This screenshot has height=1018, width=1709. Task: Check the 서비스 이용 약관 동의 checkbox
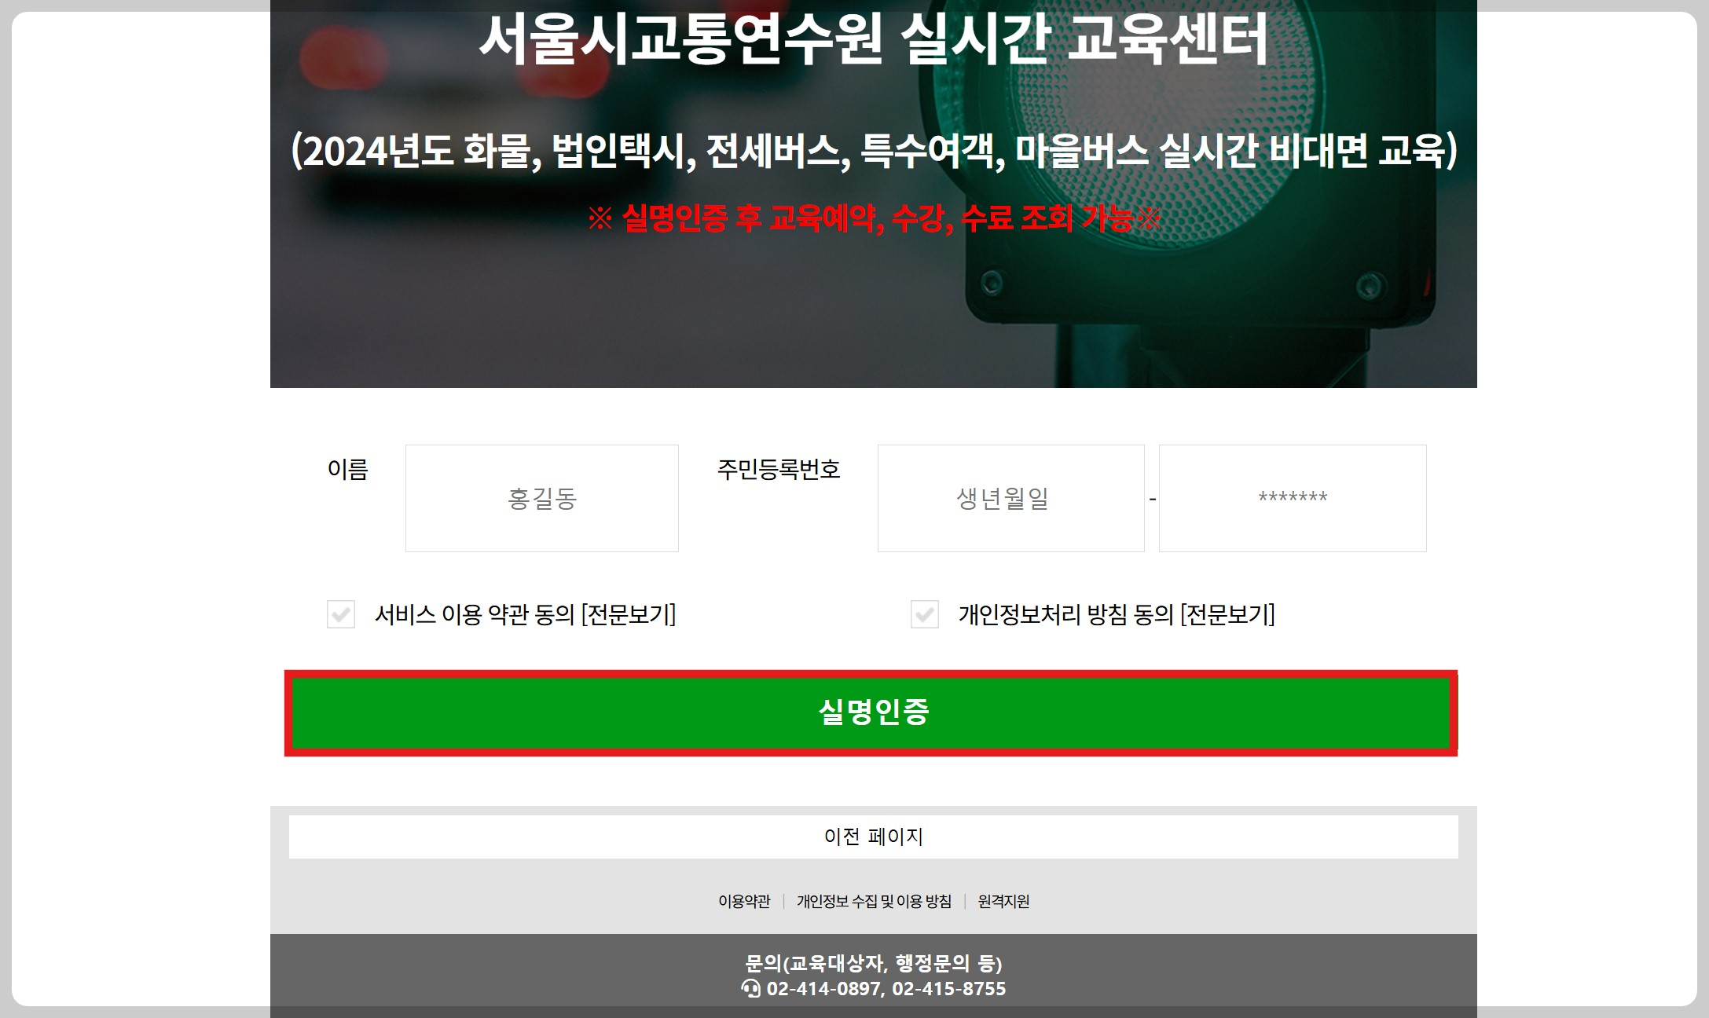tap(341, 614)
